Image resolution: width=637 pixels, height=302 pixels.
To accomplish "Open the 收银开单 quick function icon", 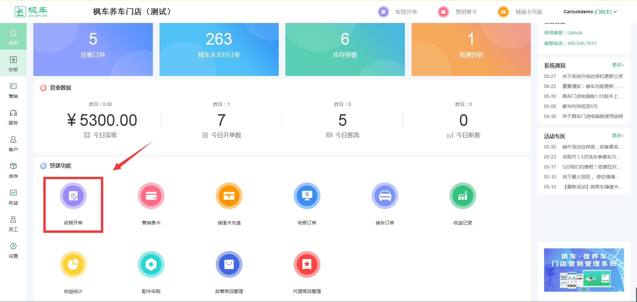I will (73, 196).
